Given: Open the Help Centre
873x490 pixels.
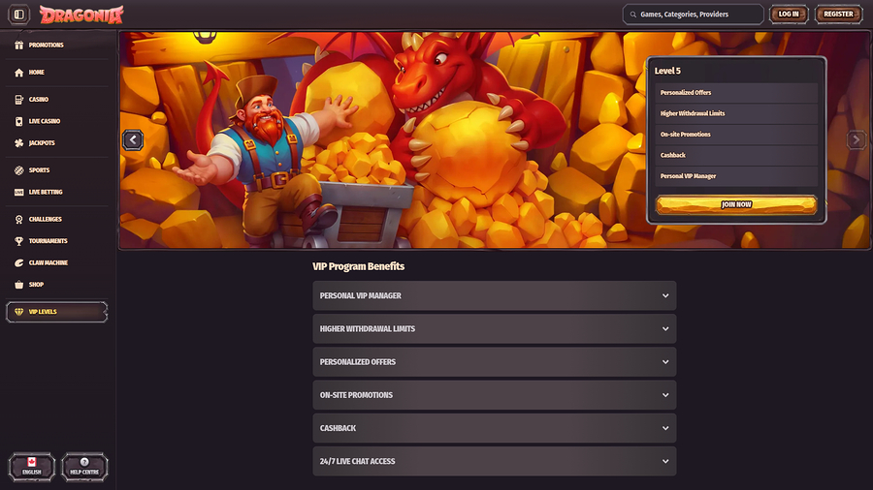Looking at the screenshot, I should coord(84,467).
